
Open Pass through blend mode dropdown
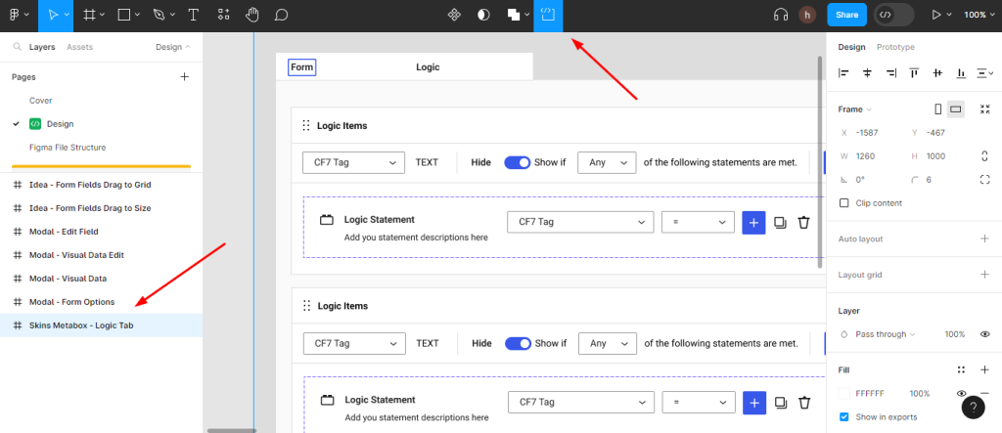click(883, 334)
